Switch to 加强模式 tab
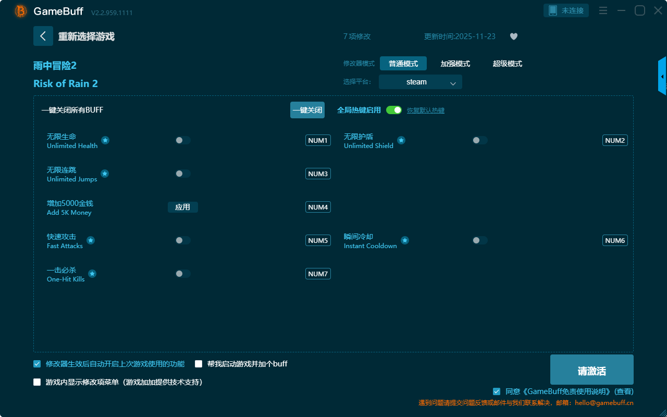The height and width of the screenshot is (417, 667). click(455, 64)
